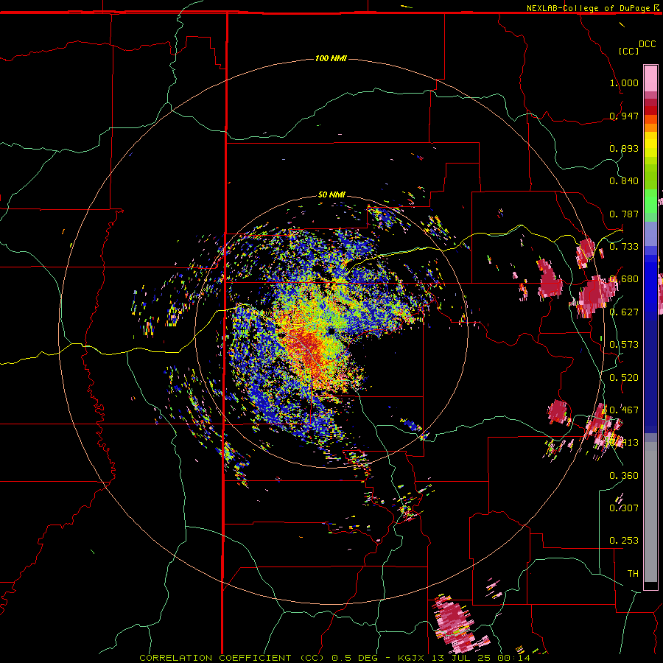Click the 0.787 color scale value
The width and height of the screenshot is (663, 663).
(x=624, y=214)
